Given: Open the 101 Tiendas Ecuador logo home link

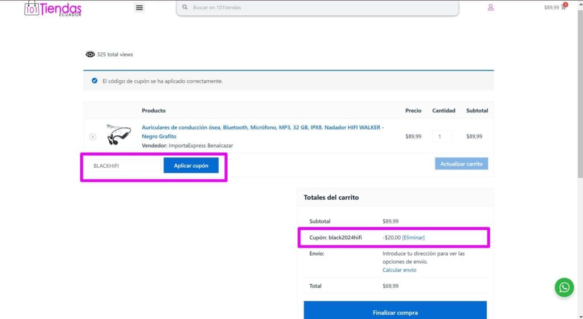Looking at the screenshot, I should 53,8.
